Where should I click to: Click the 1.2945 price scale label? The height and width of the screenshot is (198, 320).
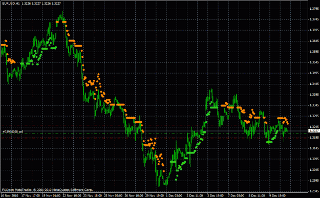pos(314,191)
